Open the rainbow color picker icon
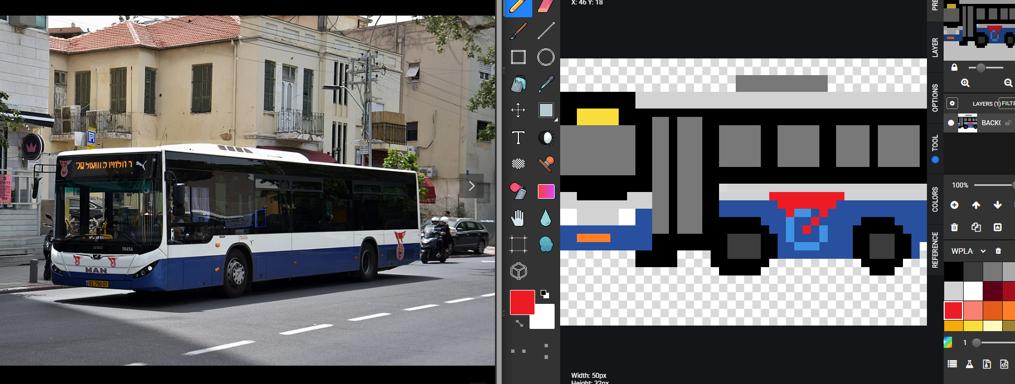 (948, 342)
